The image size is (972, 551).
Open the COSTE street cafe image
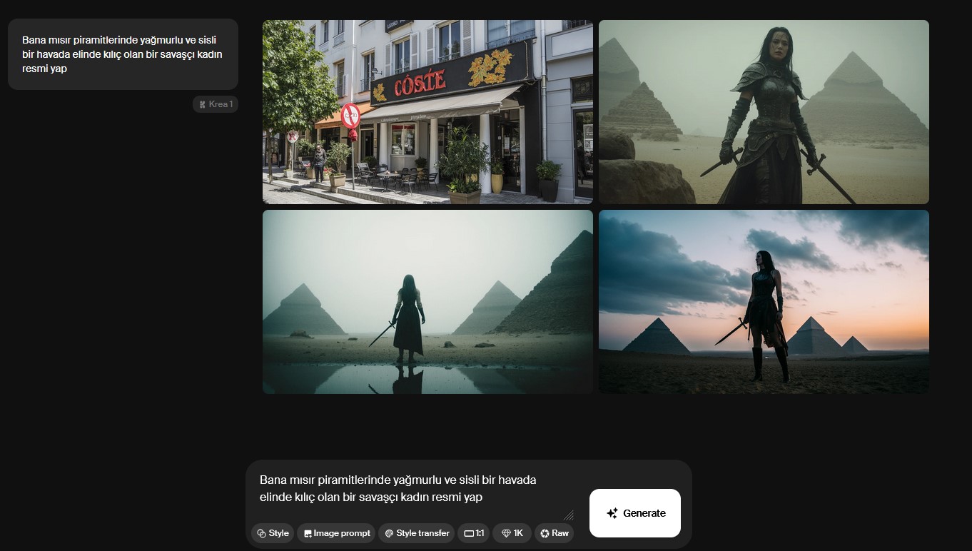(x=427, y=112)
